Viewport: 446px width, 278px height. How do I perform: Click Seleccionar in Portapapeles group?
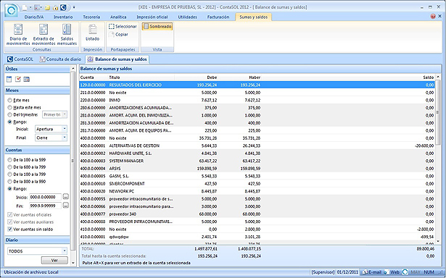pos(123,26)
